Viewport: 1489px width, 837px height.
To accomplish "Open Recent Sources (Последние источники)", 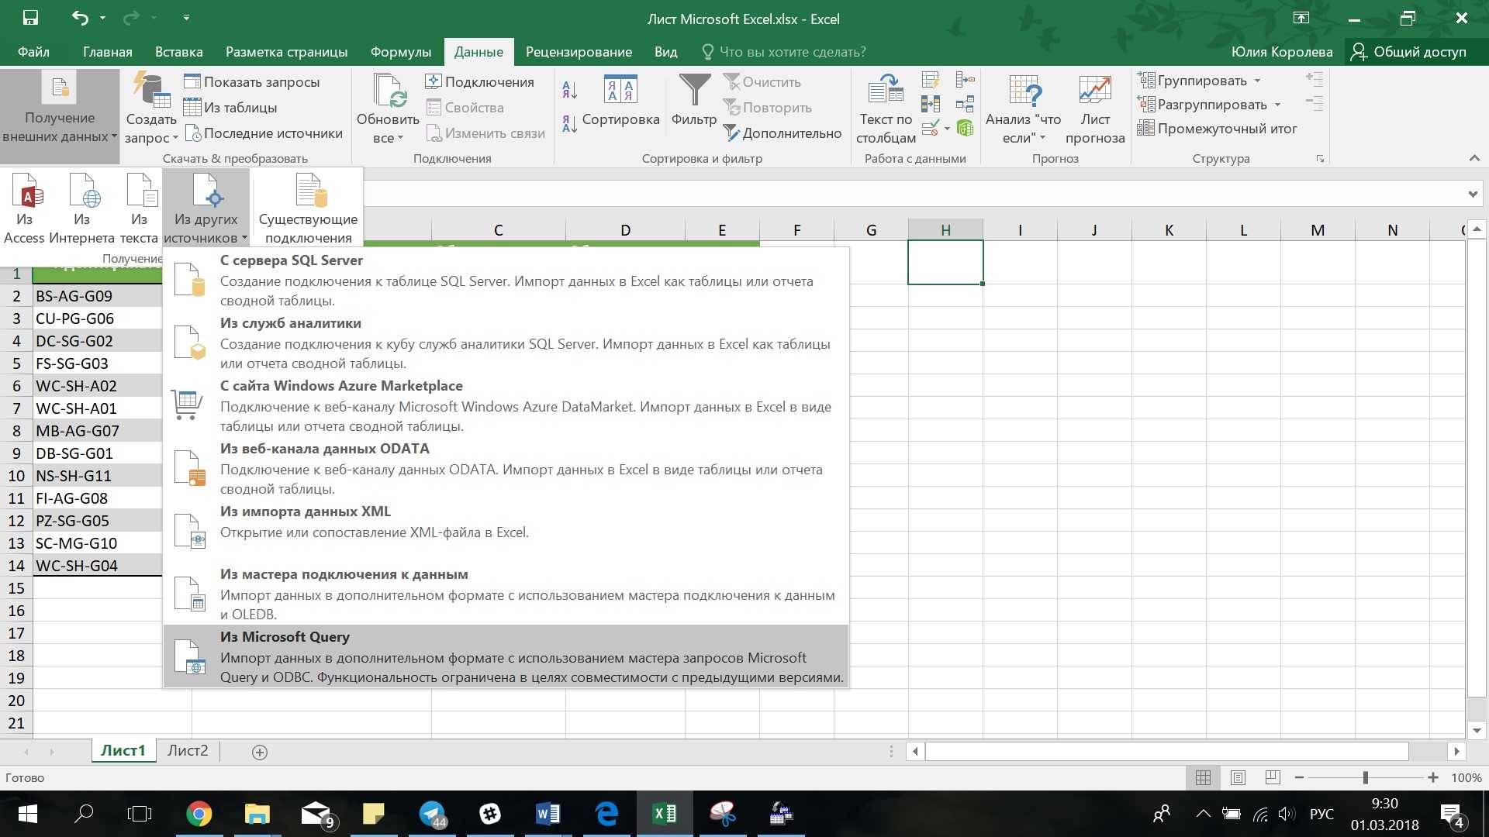I will click(263, 133).
